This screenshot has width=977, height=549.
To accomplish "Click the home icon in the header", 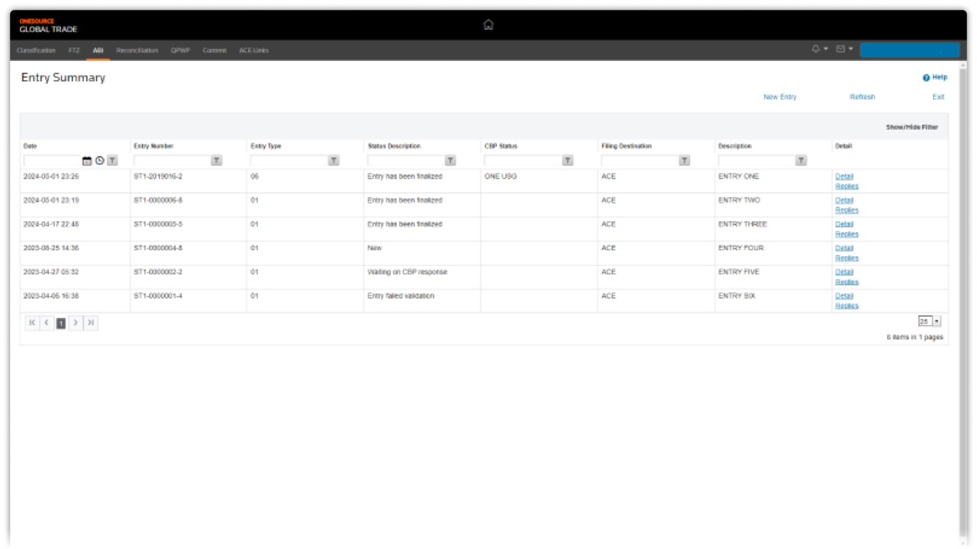I will click(488, 24).
